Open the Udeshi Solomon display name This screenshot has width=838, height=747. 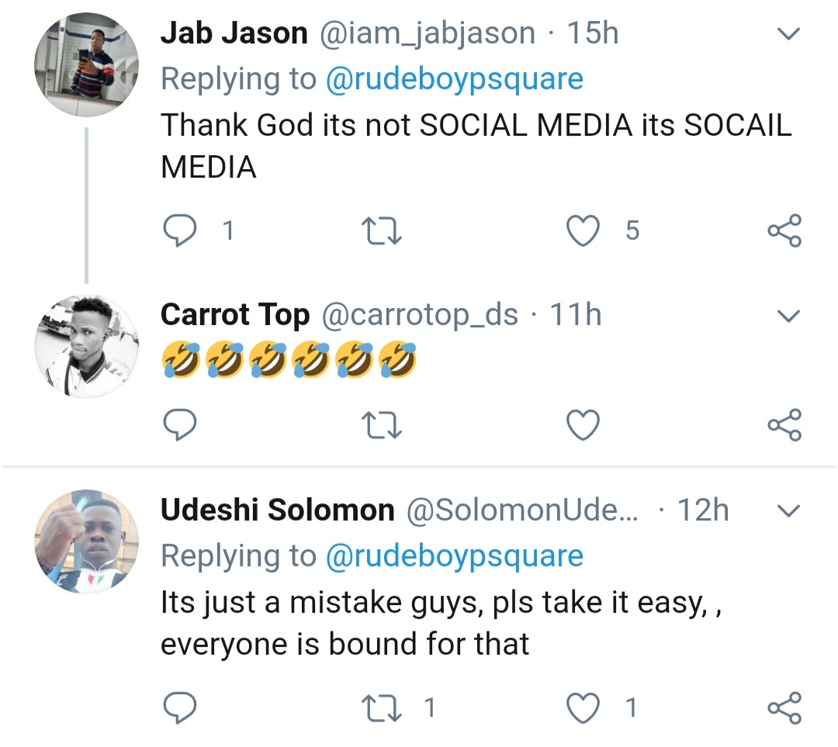pyautogui.click(x=277, y=510)
